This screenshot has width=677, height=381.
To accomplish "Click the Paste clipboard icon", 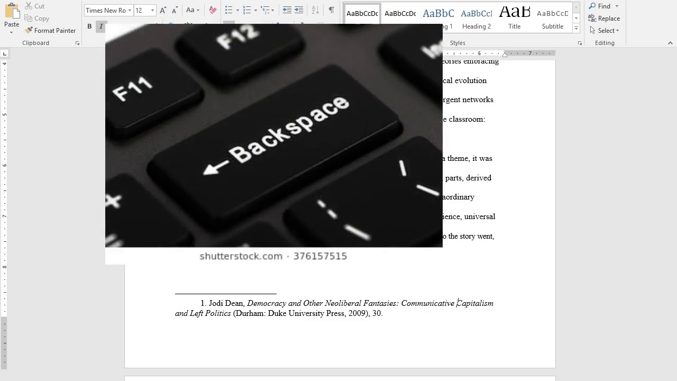I will tap(11, 11).
